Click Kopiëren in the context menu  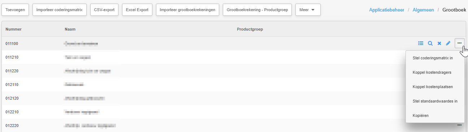point(420,115)
